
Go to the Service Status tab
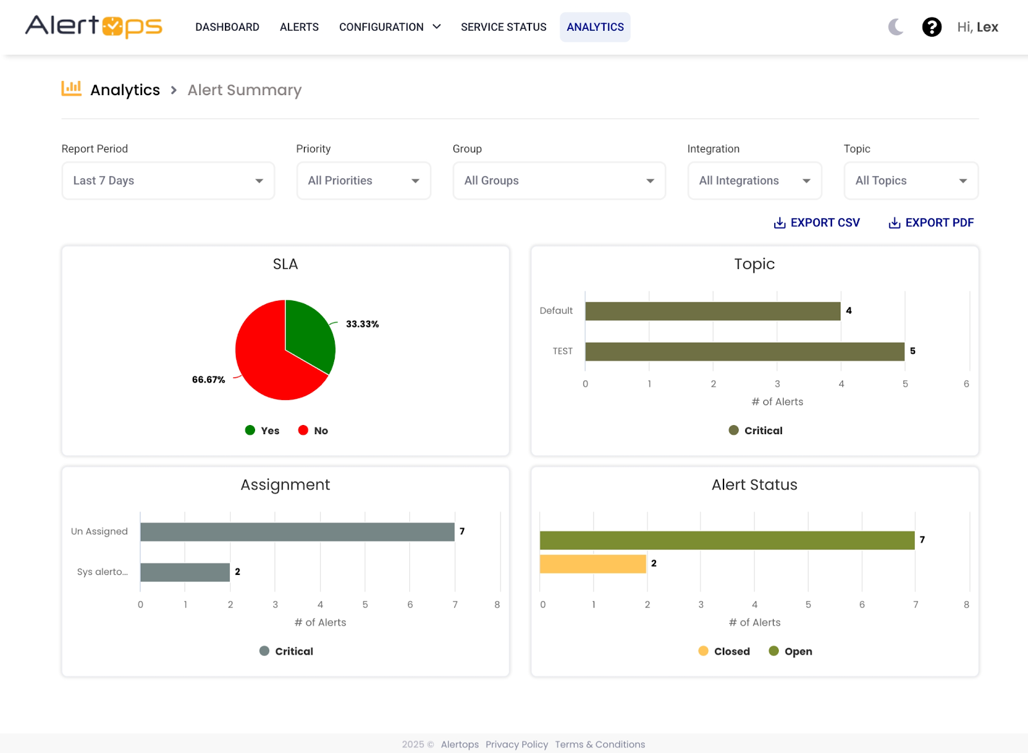503,27
